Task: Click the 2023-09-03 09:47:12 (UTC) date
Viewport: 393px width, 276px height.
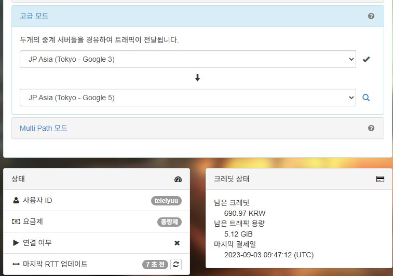Action: [269, 255]
